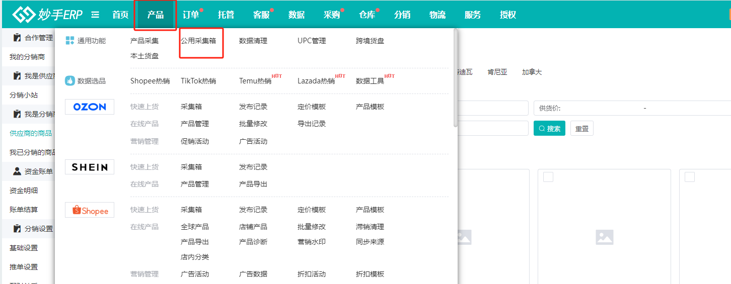Open SHEIN 发布记录

point(253,167)
